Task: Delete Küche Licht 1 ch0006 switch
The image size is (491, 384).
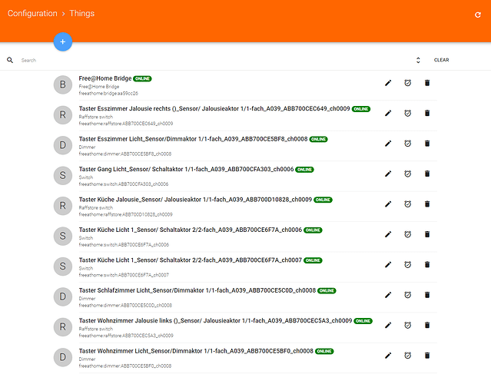Action: tap(427, 234)
